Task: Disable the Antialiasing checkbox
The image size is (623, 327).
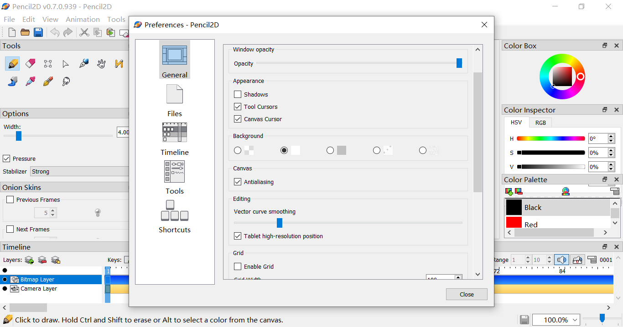Action: 238,182
